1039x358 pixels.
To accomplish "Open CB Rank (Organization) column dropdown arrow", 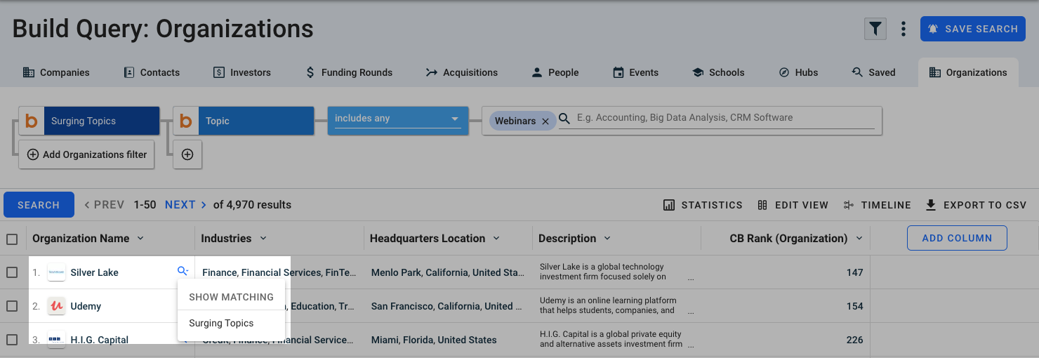I will tap(859, 239).
